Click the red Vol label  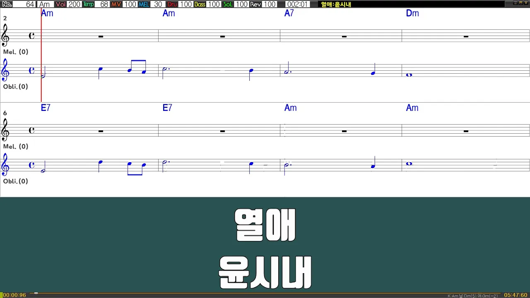pos(60,4)
